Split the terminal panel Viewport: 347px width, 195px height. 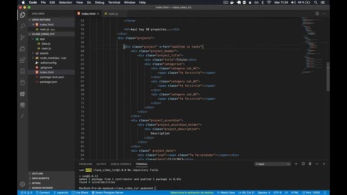303,164
